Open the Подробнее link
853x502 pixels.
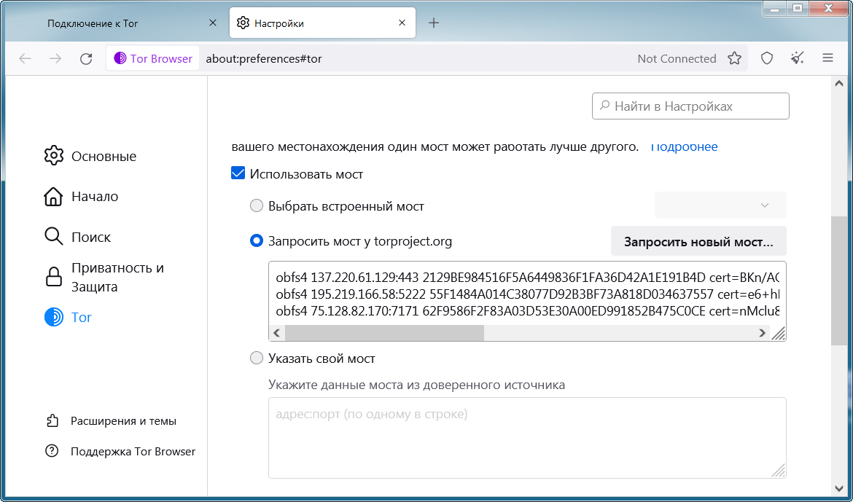click(684, 146)
